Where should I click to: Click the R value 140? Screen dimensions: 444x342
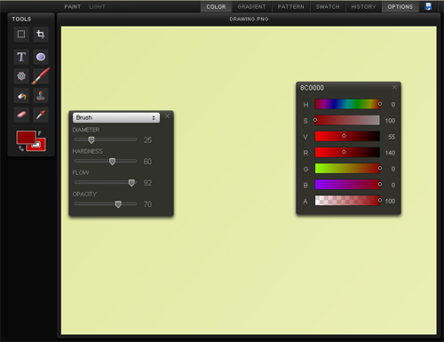(x=390, y=153)
